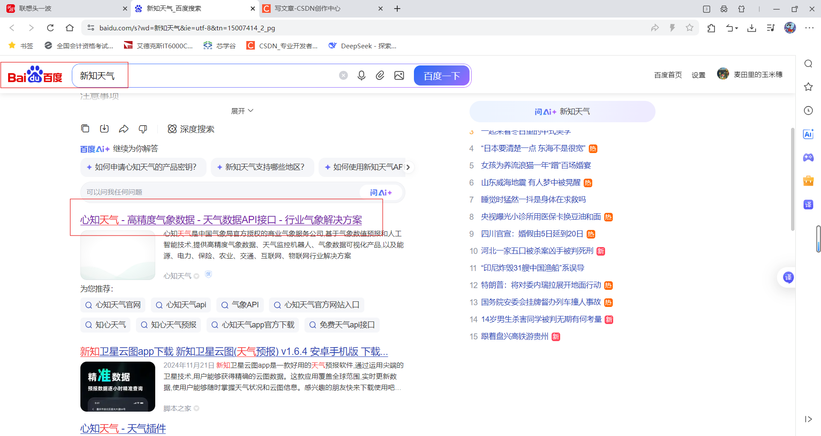Open sidebar toolbox briefcase icon
The height and width of the screenshot is (436, 821).
click(808, 181)
